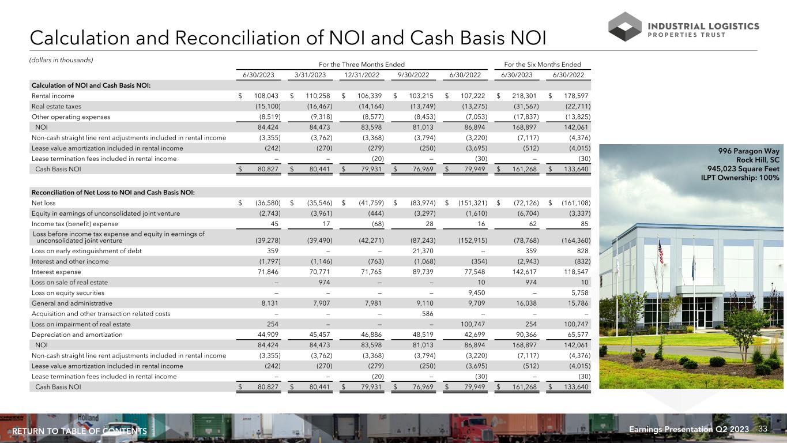787x443 pixels.
Task: Click the "Loss on equity securities" row label
Action: coord(67,292)
